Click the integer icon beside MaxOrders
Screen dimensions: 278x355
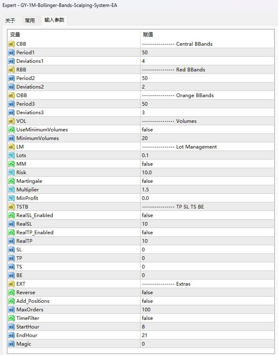click(x=11, y=309)
